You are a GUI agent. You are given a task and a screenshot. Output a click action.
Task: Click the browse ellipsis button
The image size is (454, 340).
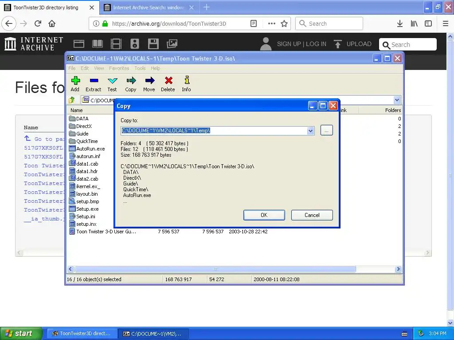(327, 131)
